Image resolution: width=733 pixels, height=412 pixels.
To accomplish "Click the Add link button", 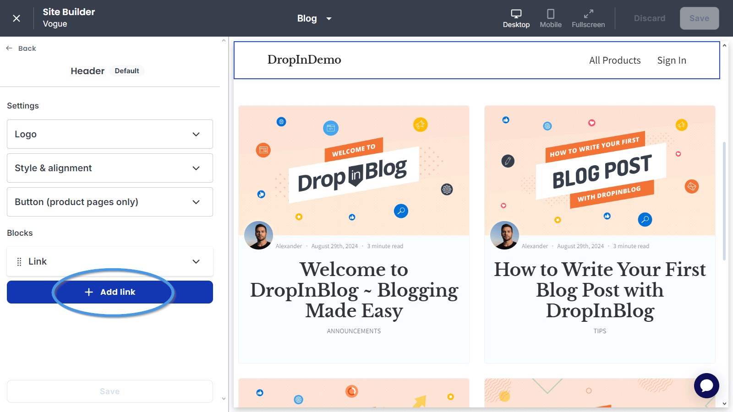I will click(109, 292).
